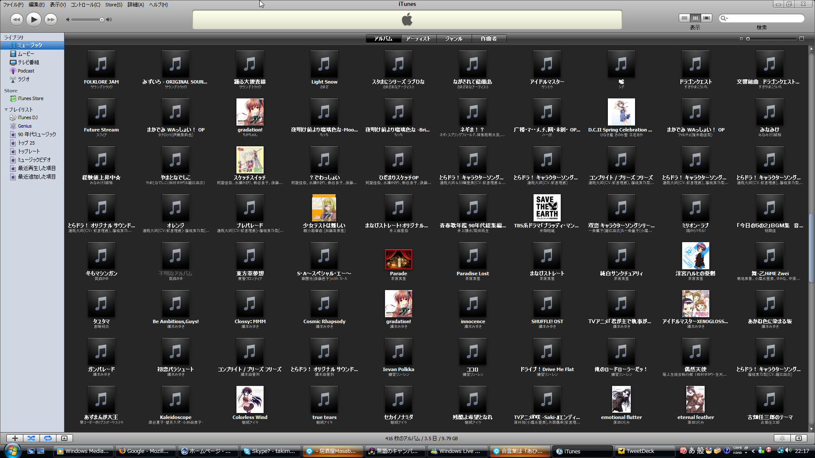Open the SAVE THE EARTH album
Viewport: 815px width, 458px height.
547,208
